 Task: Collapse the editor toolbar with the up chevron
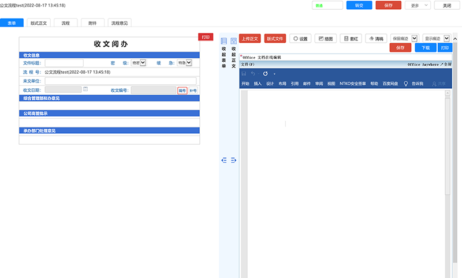tap(455, 39)
